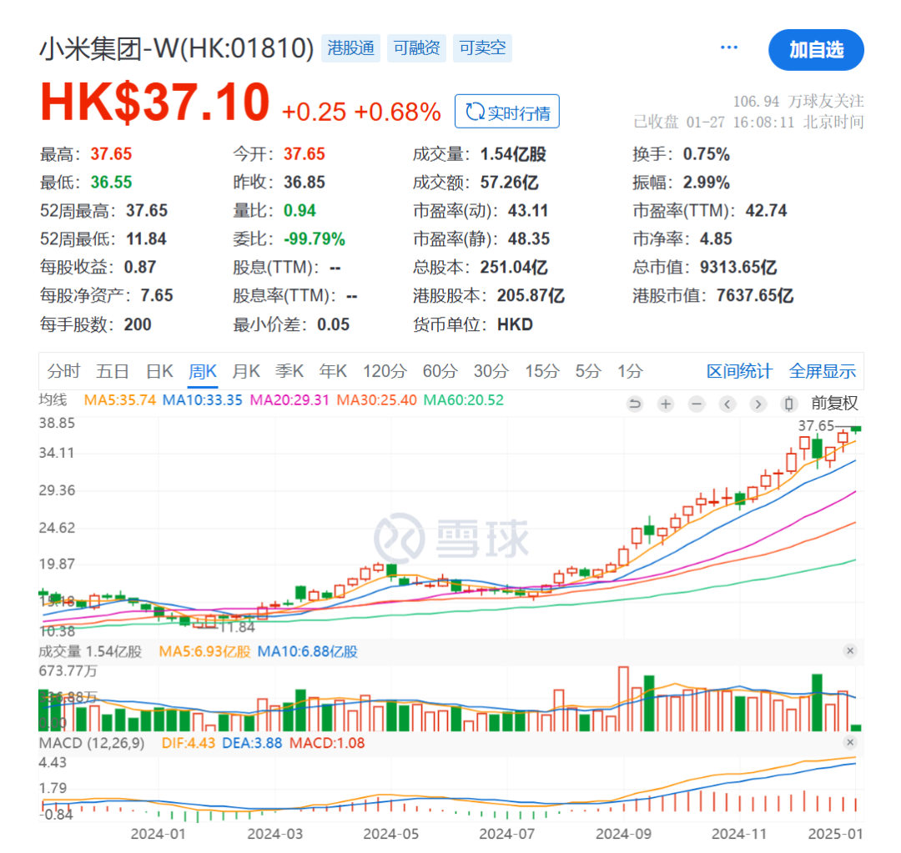Refresh quotes with 实时行情 button
The height and width of the screenshot is (853, 901).
[x=507, y=112]
